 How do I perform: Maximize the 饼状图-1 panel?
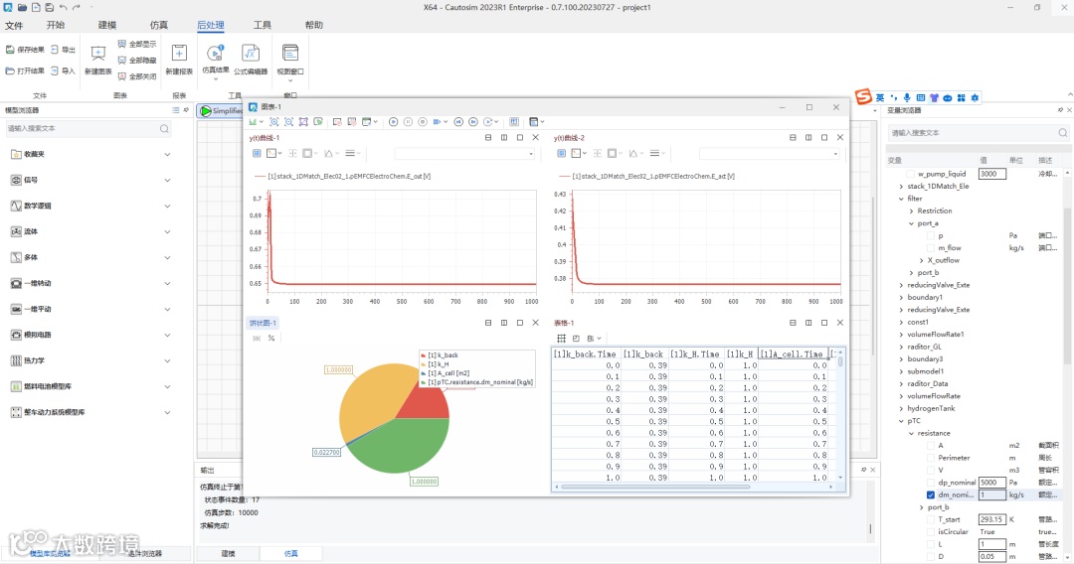point(520,323)
